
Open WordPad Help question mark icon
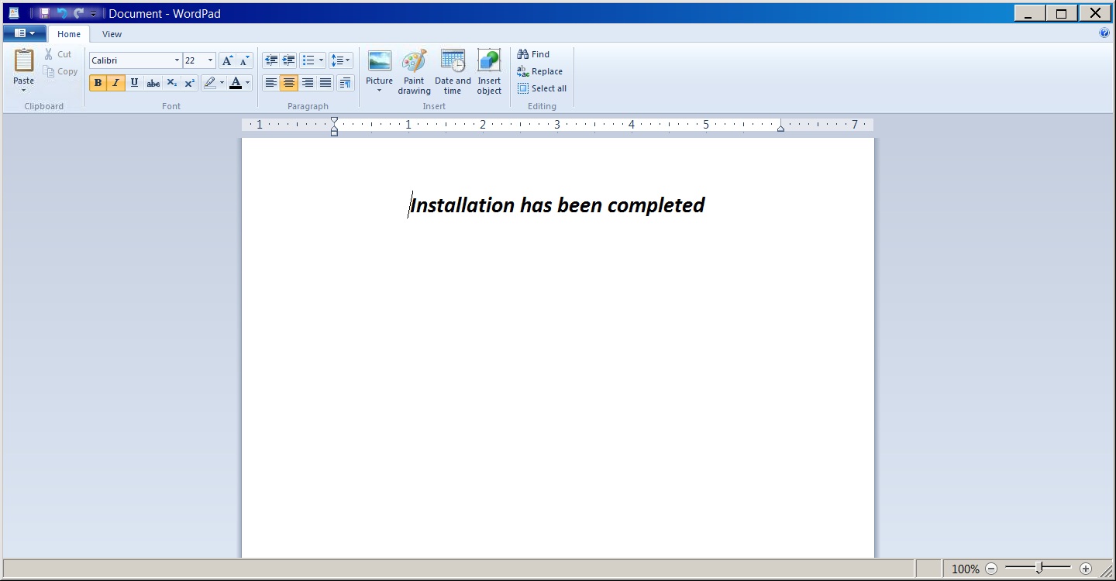pos(1104,33)
